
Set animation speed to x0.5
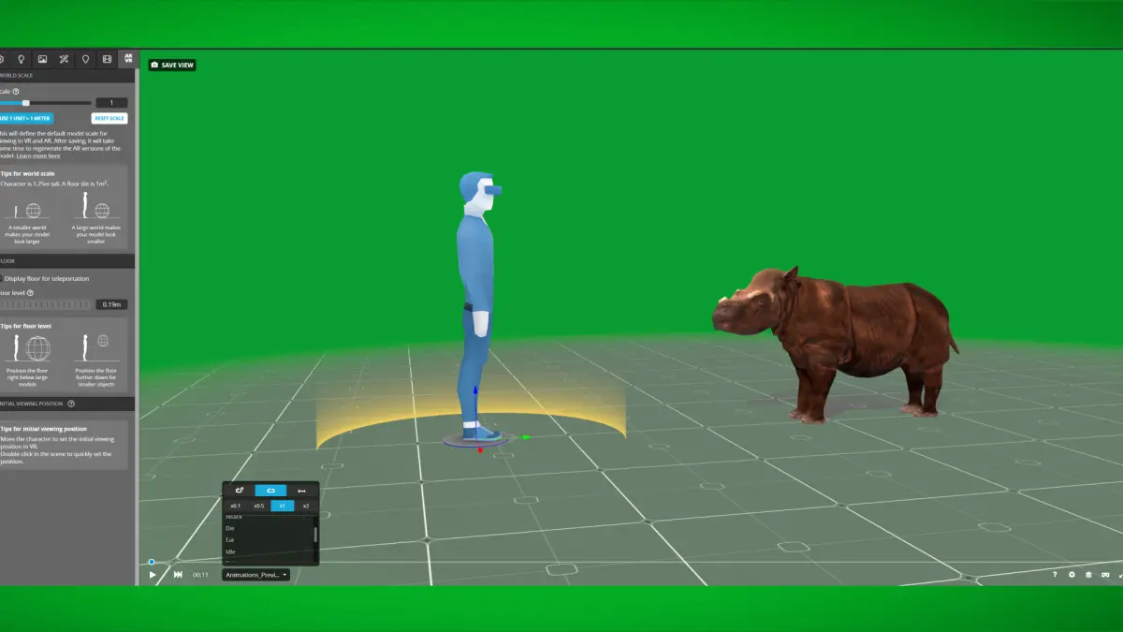point(259,506)
